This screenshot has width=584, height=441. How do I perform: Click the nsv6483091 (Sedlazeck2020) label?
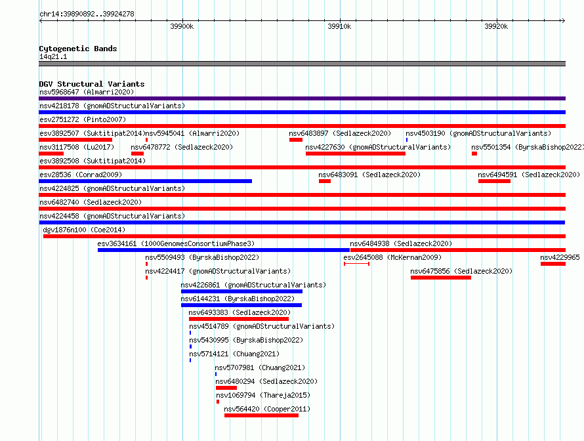pyautogui.click(x=369, y=175)
